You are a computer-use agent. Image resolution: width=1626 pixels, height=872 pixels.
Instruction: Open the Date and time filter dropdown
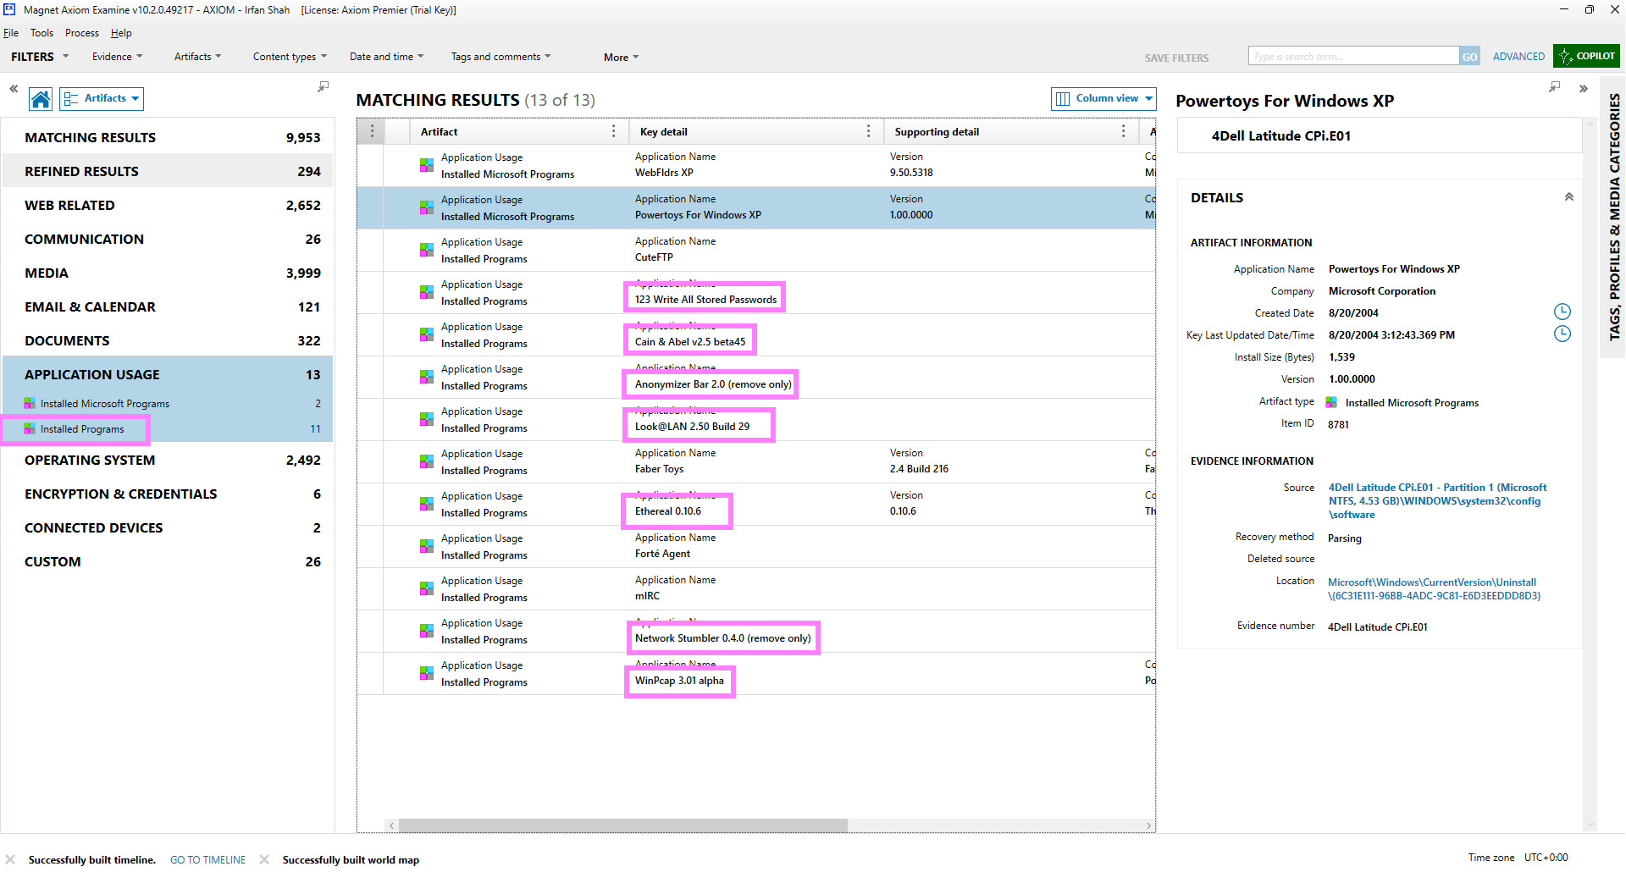(386, 57)
